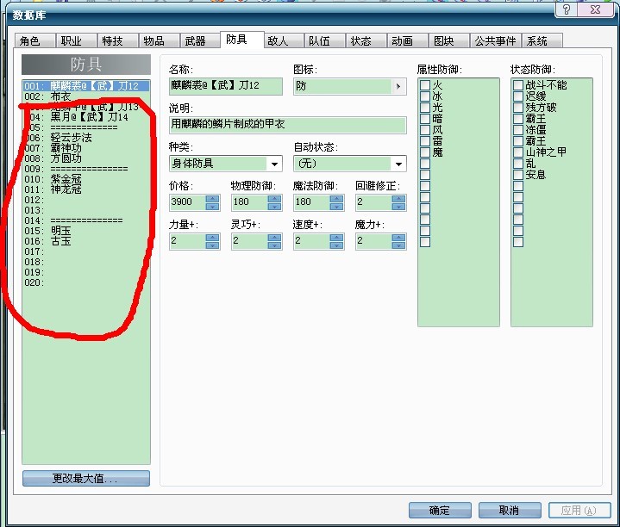This screenshot has width=620, height=527.
Task: Switch to the 职业 tab
Action: [76, 40]
